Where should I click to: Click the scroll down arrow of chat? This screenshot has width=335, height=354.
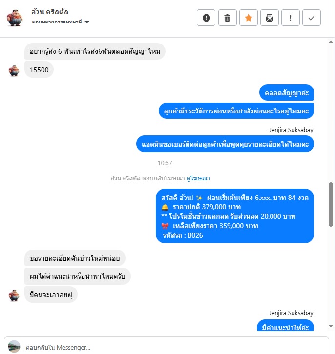pyautogui.click(x=331, y=326)
